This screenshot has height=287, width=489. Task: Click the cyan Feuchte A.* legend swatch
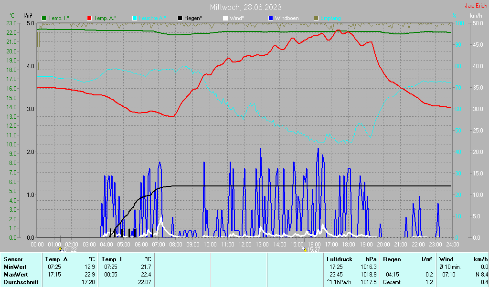click(135, 19)
